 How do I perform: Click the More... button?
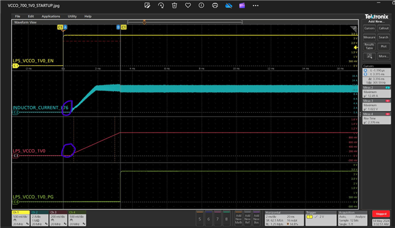pos(383,56)
